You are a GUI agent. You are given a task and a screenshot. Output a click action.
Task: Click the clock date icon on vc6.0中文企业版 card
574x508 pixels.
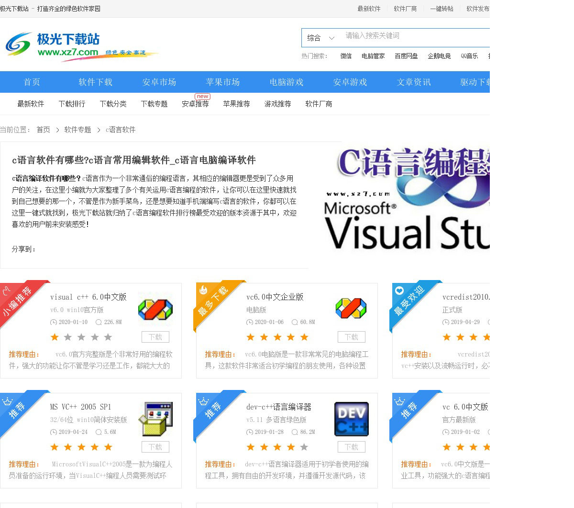(249, 322)
